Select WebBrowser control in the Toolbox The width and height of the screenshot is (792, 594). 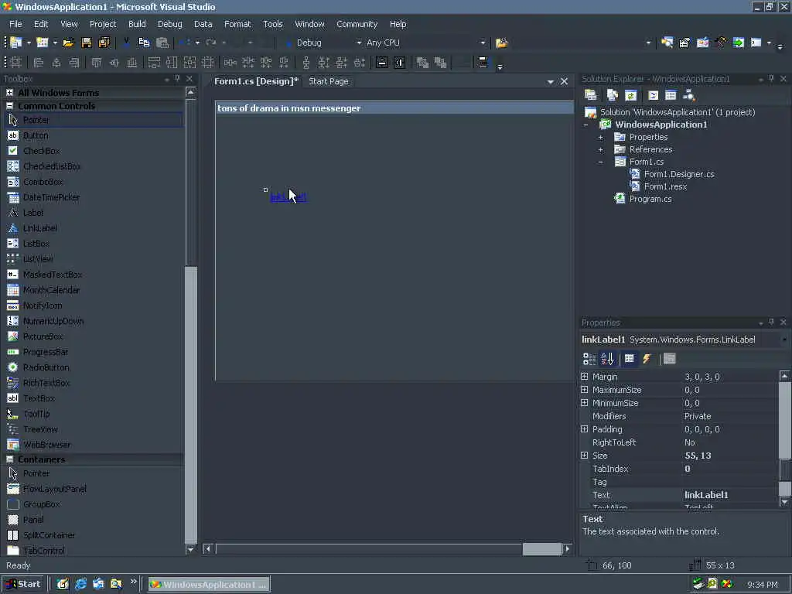pos(46,445)
